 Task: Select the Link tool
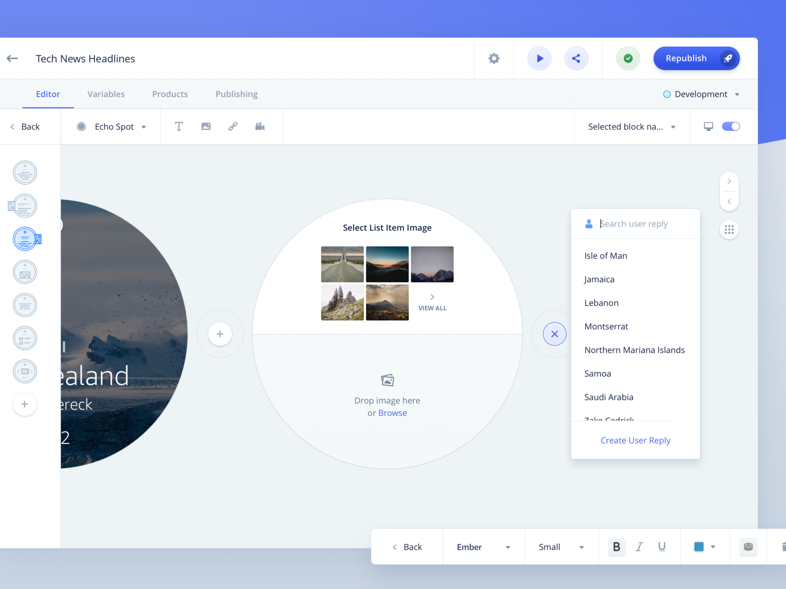[233, 126]
